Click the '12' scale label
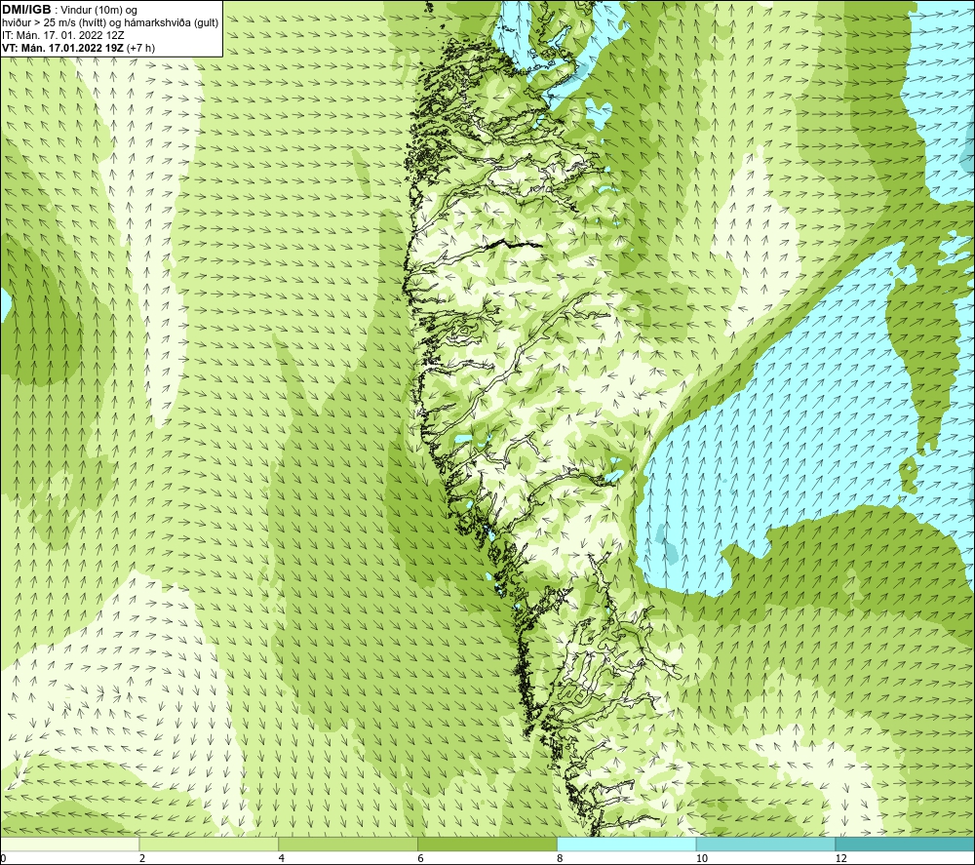Viewport: 975px width, 865px height. click(x=841, y=858)
